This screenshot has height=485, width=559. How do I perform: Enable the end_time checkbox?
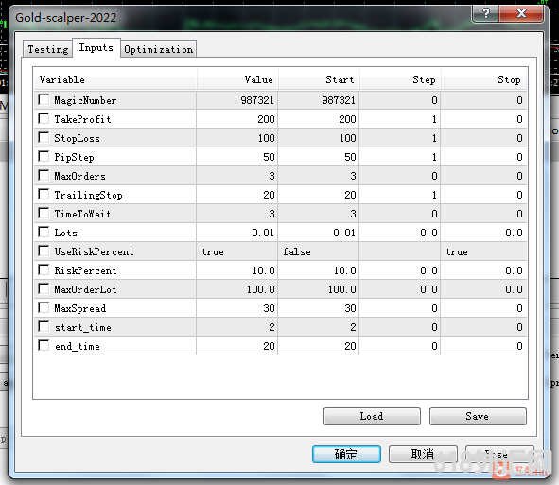point(44,345)
